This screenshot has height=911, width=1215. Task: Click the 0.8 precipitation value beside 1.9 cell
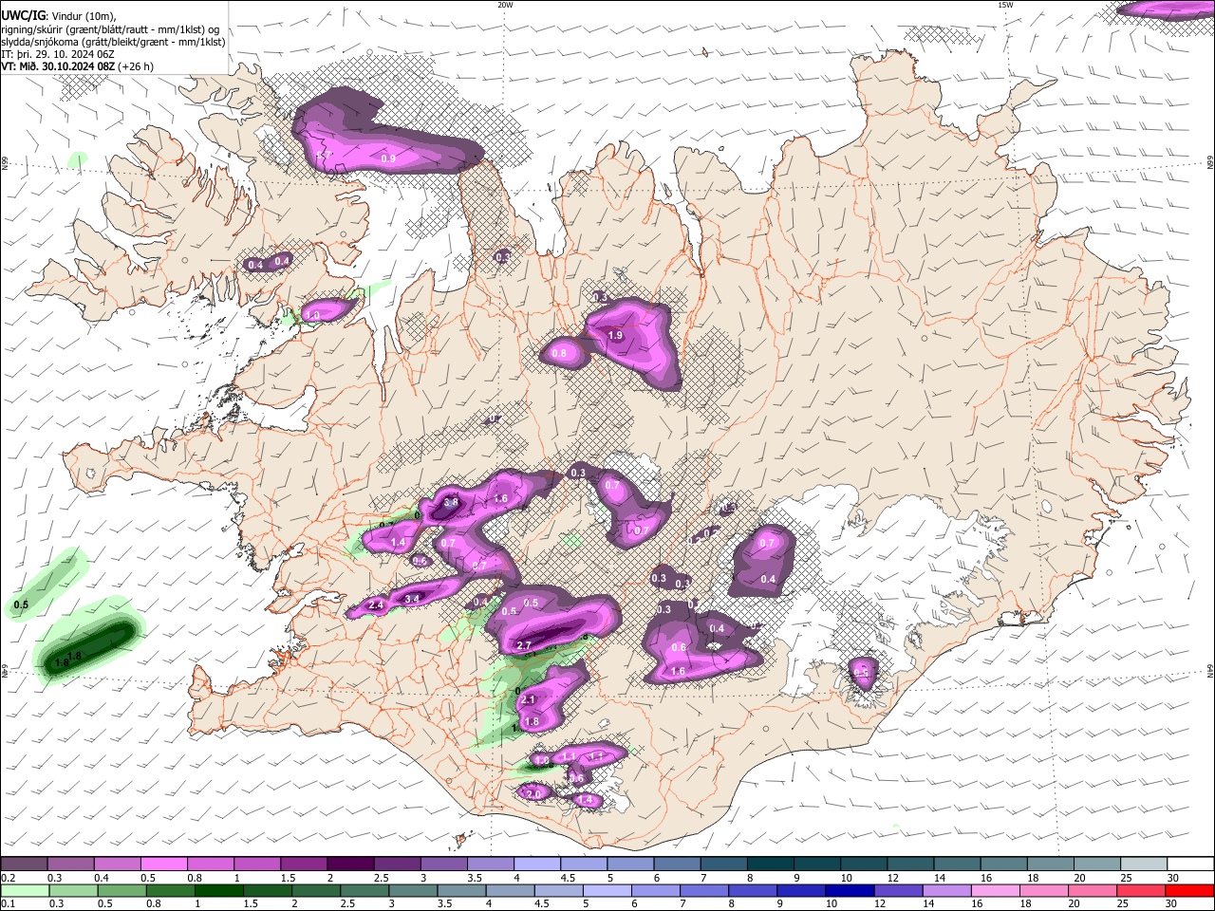(x=559, y=353)
